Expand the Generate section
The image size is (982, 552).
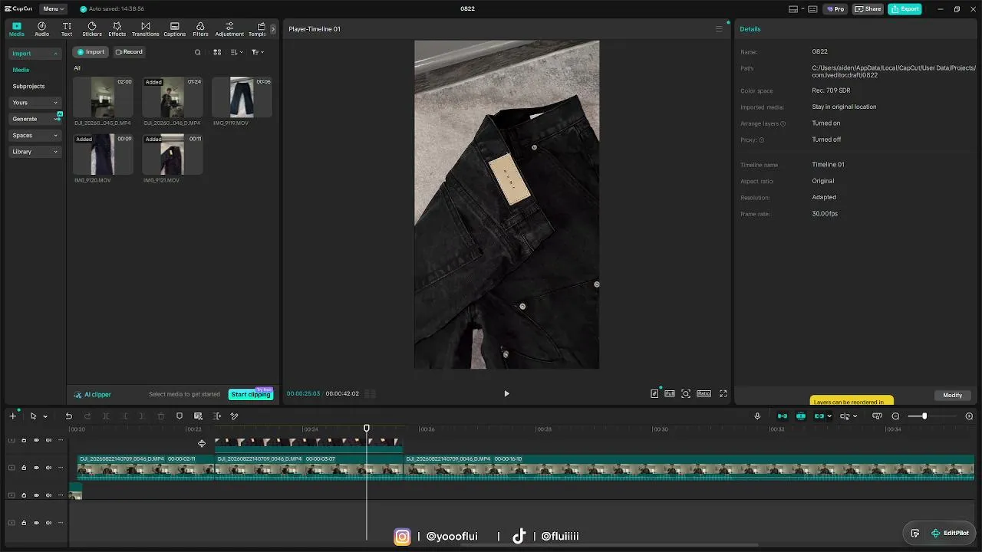35,119
